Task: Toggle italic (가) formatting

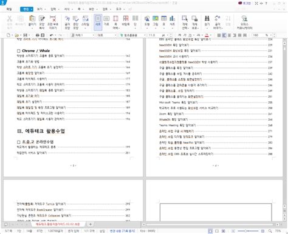Action: click(x=185, y=35)
